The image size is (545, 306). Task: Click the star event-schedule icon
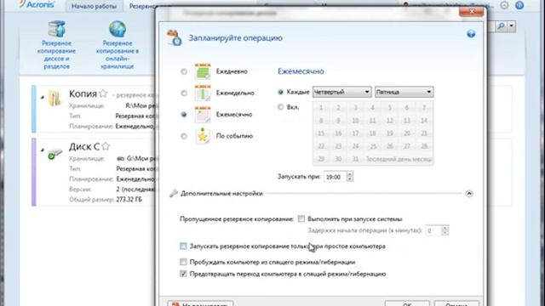point(203,136)
